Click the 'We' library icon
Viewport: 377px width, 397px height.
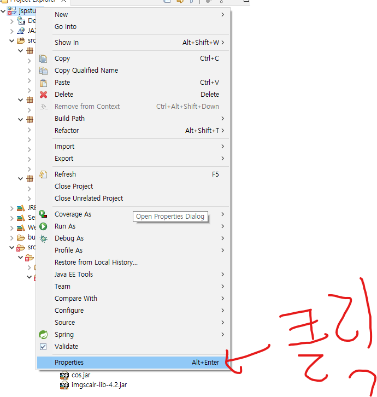point(21,227)
